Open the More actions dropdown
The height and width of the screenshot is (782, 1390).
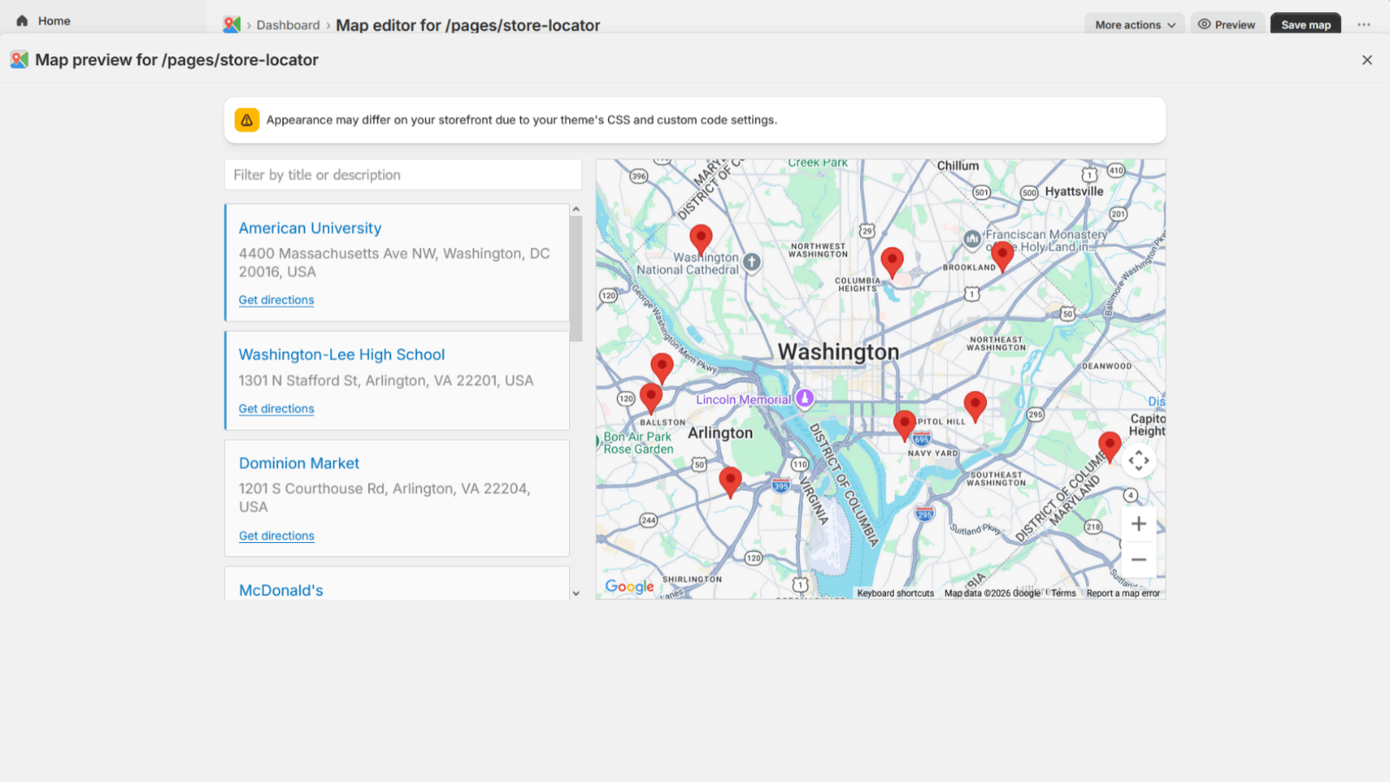coord(1134,24)
